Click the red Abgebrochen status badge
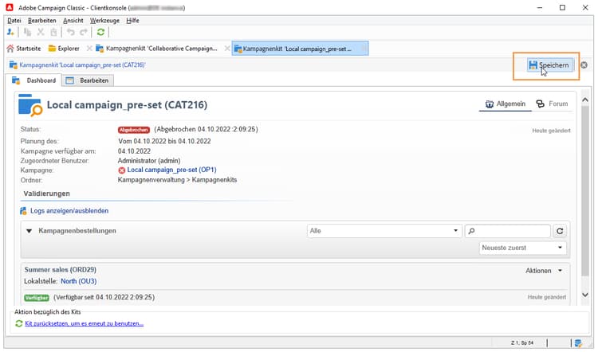 pyautogui.click(x=134, y=130)
